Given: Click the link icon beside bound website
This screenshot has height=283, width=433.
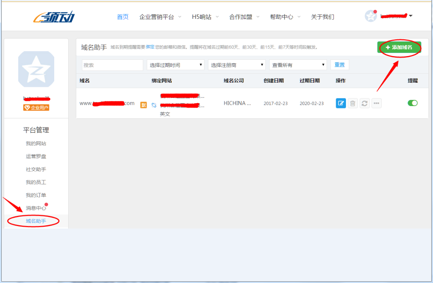Looking at the screenshot, I should [154, 105].
